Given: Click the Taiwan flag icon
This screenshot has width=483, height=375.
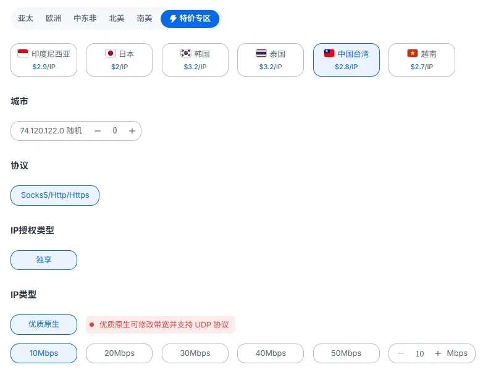Looking at the screenshot, I should (329, 53).
